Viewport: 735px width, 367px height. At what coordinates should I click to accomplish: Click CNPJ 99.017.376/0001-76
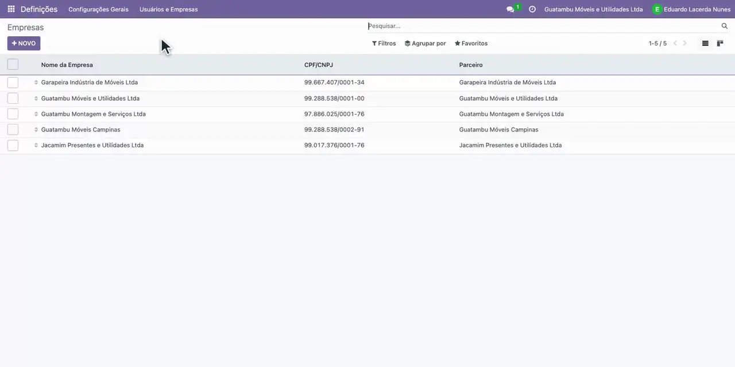(x=334, y=145)
